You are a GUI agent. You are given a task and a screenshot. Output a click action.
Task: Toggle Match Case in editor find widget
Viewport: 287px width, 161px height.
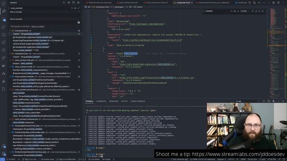[231, 11]
